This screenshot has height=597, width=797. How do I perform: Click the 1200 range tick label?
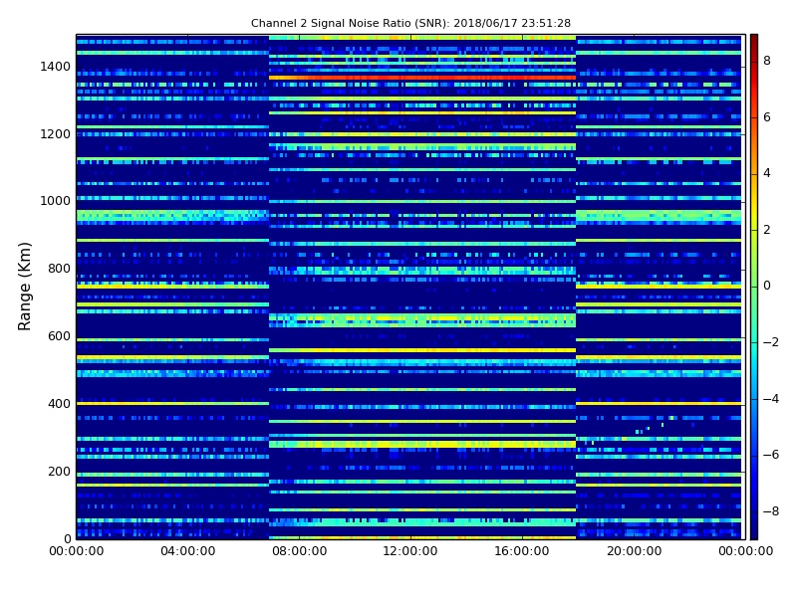(55, 134)
